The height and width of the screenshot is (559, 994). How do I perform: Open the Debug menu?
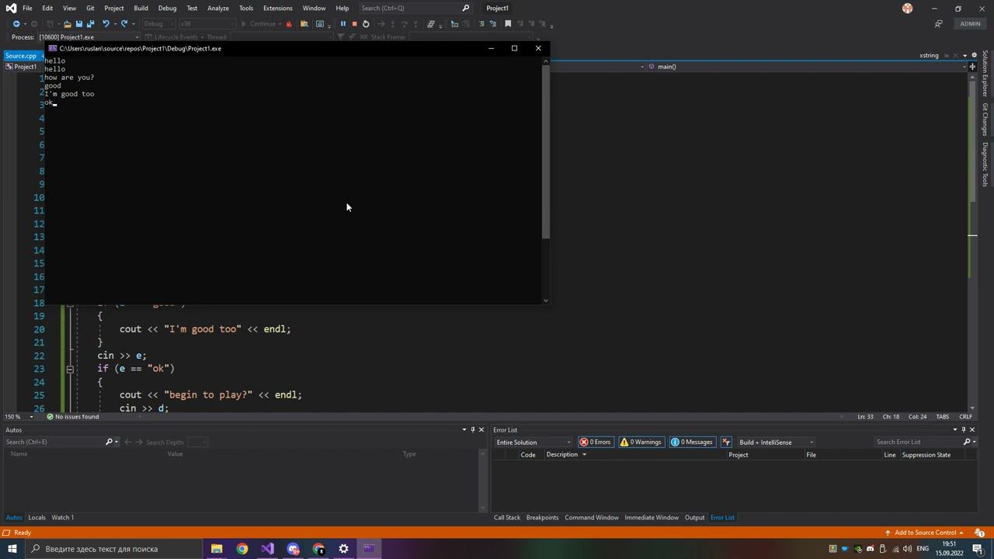[x=167, y=8]
